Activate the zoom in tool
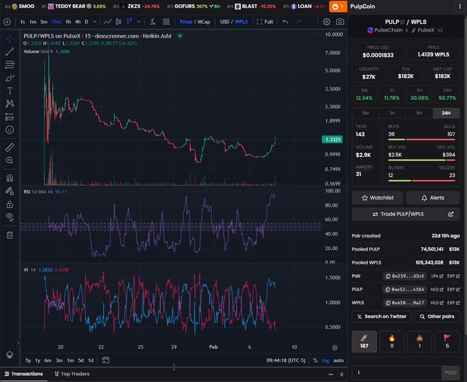The width and height of the screenshot is (467, 382). tap(10, 160)
